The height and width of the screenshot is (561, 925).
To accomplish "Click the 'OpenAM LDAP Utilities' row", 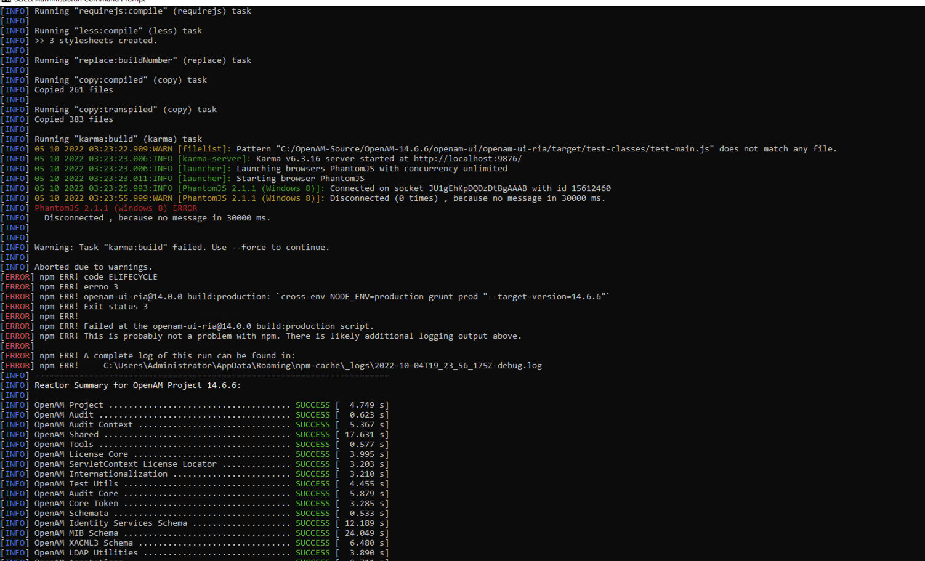I will point(195,553).
